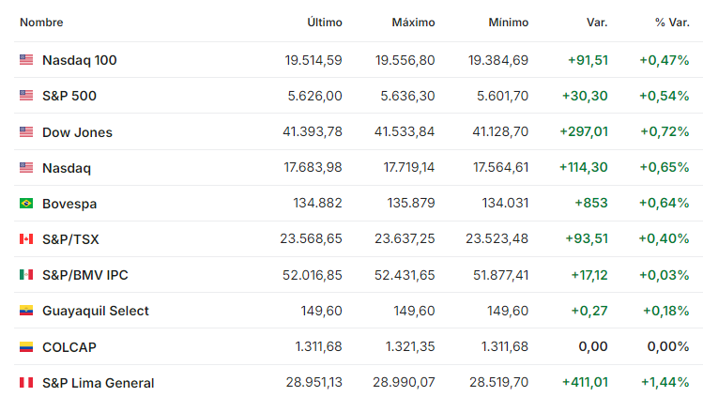Click the US flag next to S&P 500
Viewport: 703px width, 397px height.
(x=26, y=95)
